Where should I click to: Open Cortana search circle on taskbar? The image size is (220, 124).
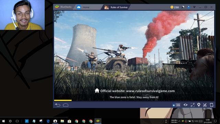(x=10, y=121)
